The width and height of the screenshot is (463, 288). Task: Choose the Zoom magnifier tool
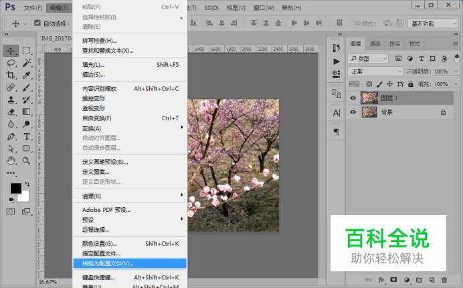coord(27,161)
